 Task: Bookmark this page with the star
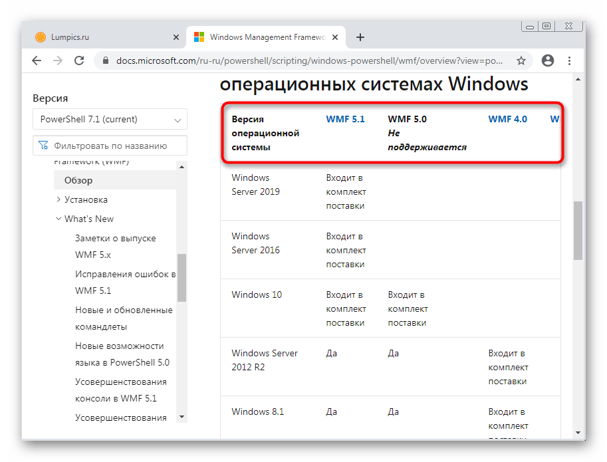(x=521, y=60)
